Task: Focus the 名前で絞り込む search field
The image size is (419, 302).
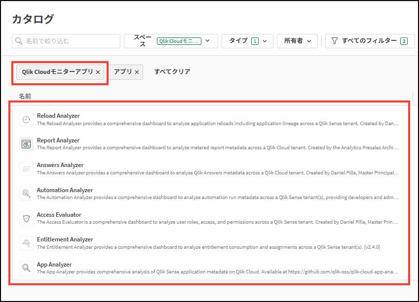Action: (69, 41)
